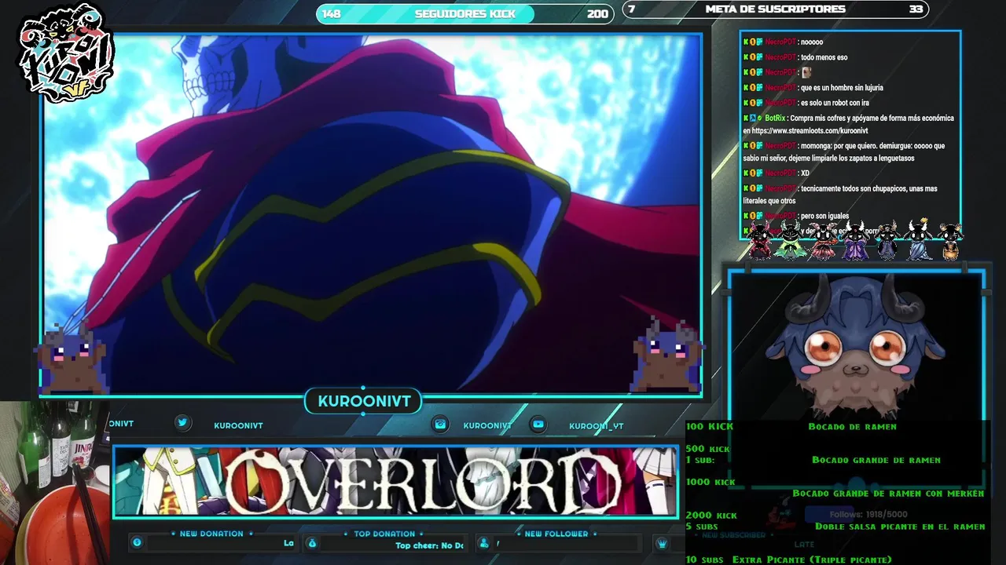
Task: Click 'Bocado grande de ramen con merkén' text
Action: click(888, 494)
